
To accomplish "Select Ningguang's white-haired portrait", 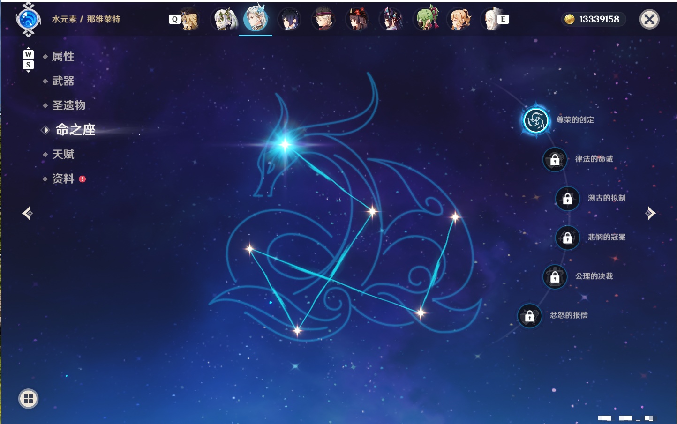I will (491, 19).
